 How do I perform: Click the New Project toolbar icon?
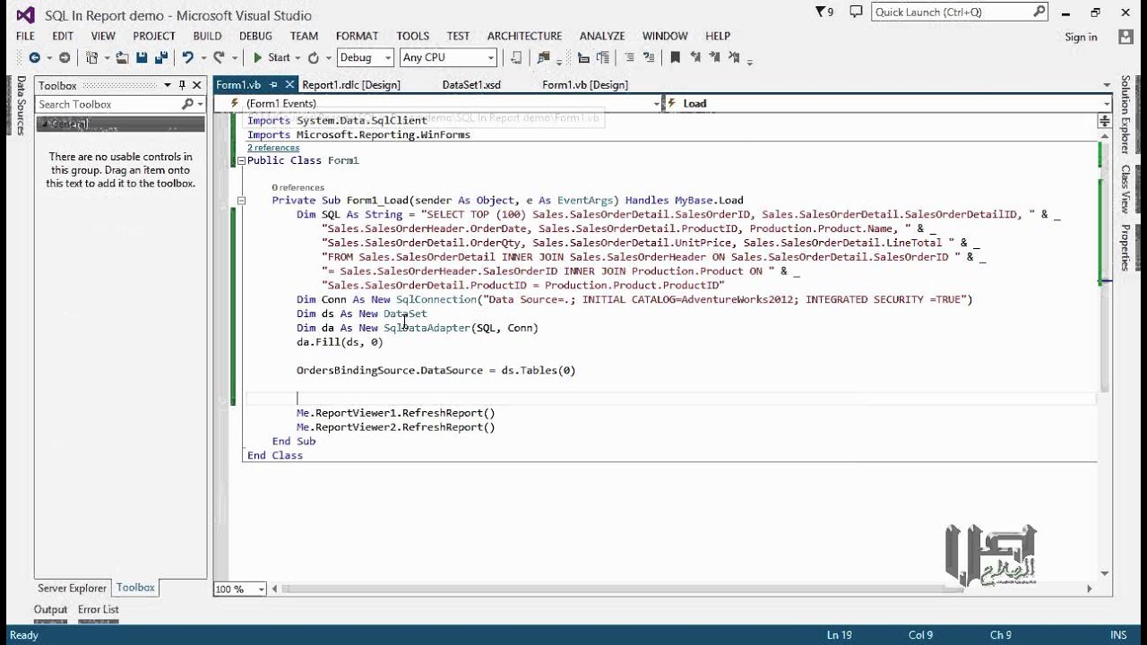[91, 57]
